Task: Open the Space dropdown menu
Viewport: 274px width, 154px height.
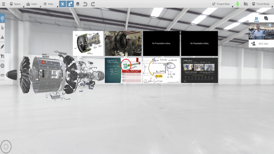Action: (x=15, y=4)
